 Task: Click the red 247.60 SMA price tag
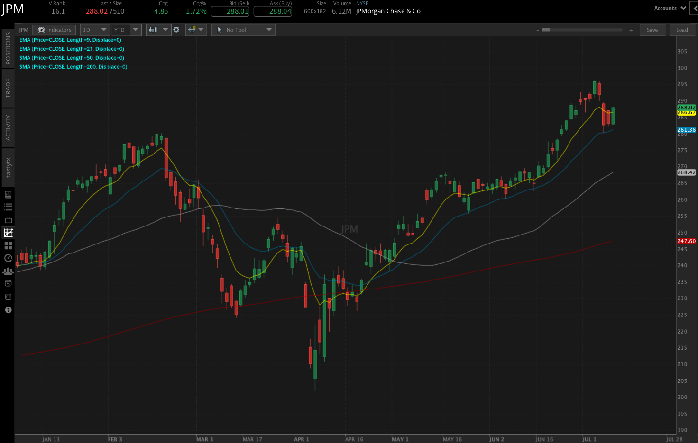tap(686, 241)
